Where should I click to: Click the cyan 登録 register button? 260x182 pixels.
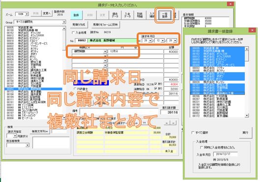(76, 15)
